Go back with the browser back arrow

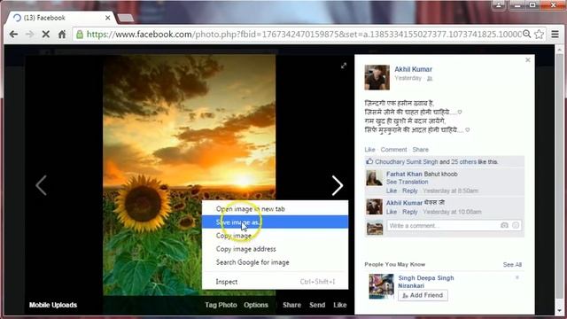point(14,35)
